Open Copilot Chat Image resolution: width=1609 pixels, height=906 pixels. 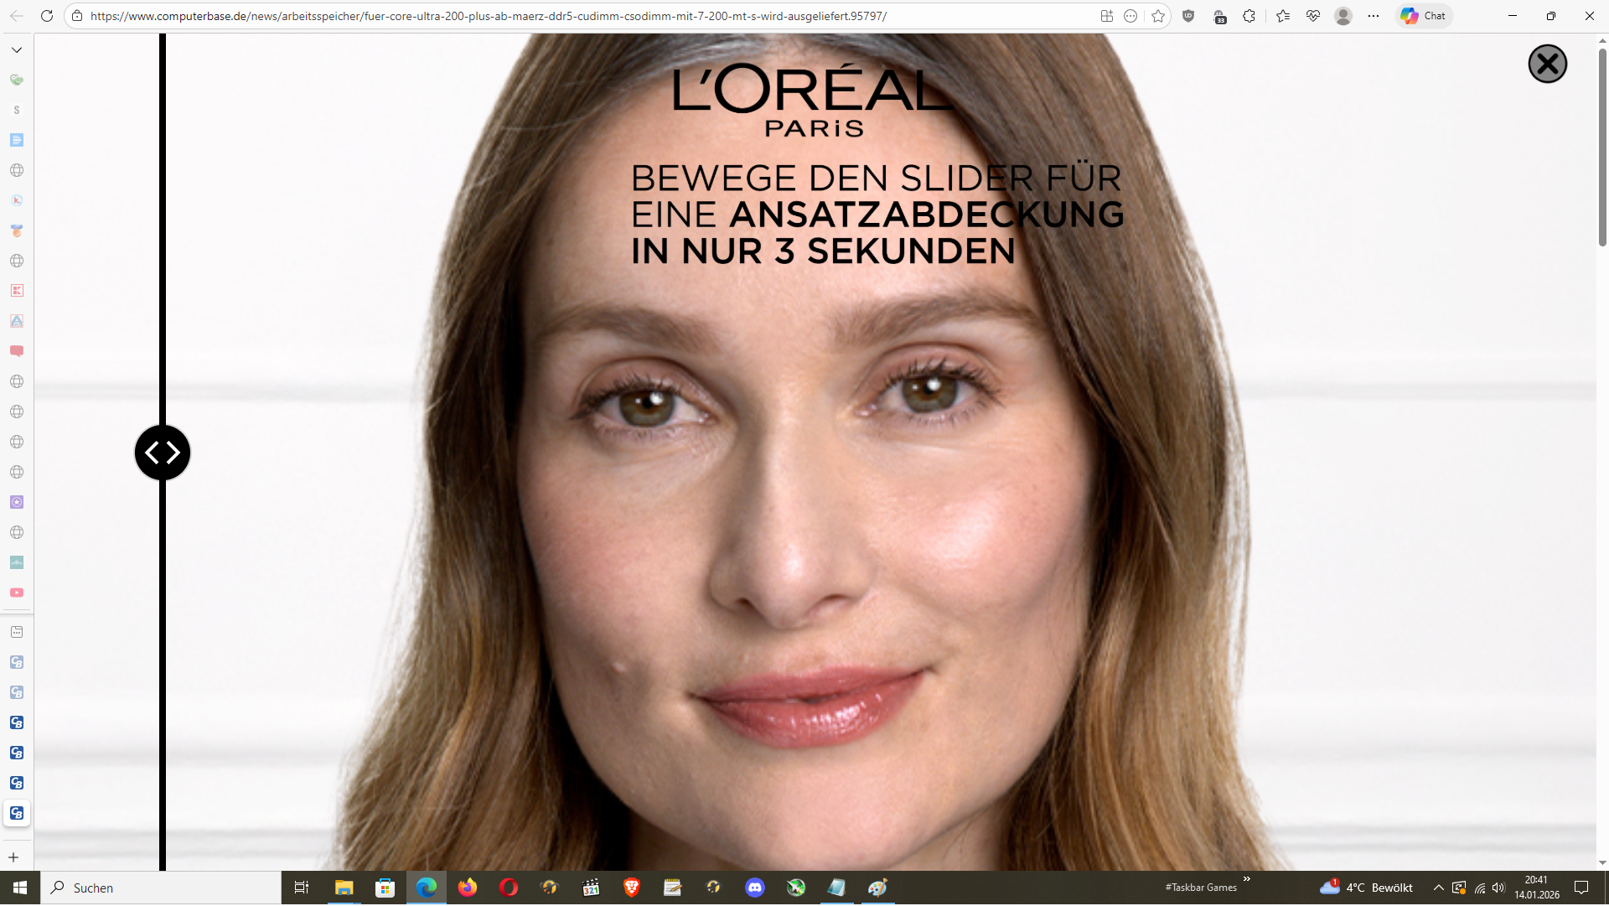(1423, 16)
